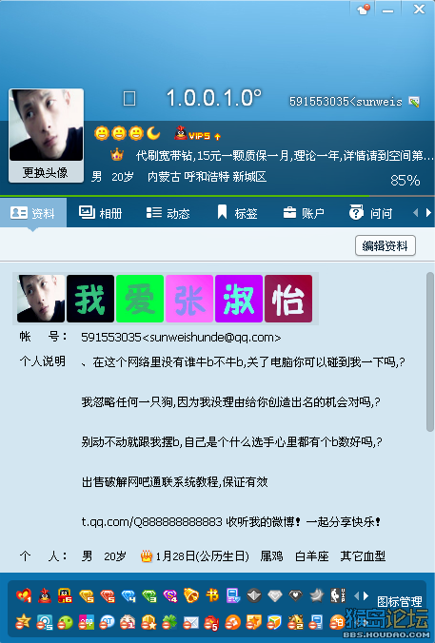This screenshot has height=643, width=435.
Task: Click the profile content vertical scrollbar
Action: pos(429,352)
